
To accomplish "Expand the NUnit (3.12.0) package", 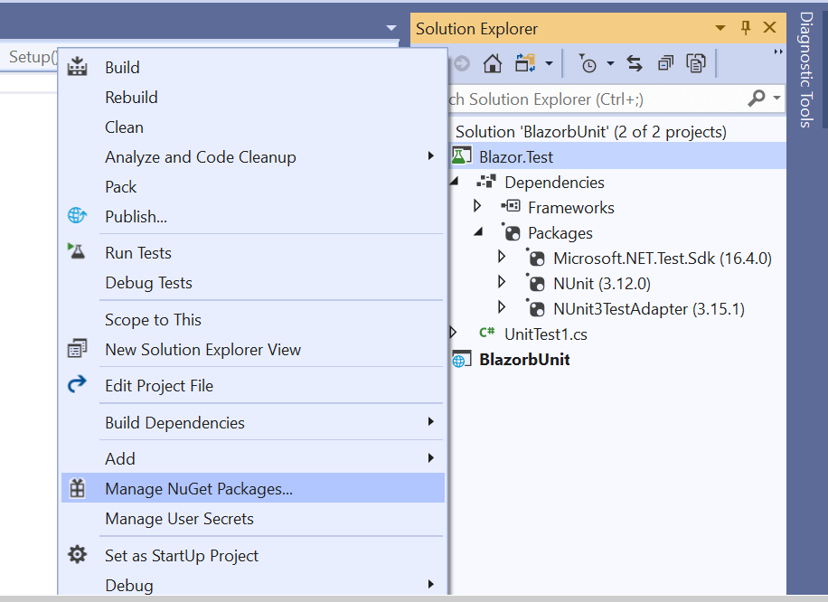I will [x=503, y=283].
